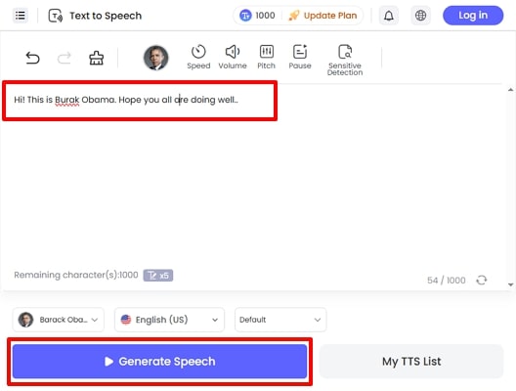This screenshot has height=391, width=516.
Task: Click the voice avatar in the toolbar
Action: coord(155,58)
